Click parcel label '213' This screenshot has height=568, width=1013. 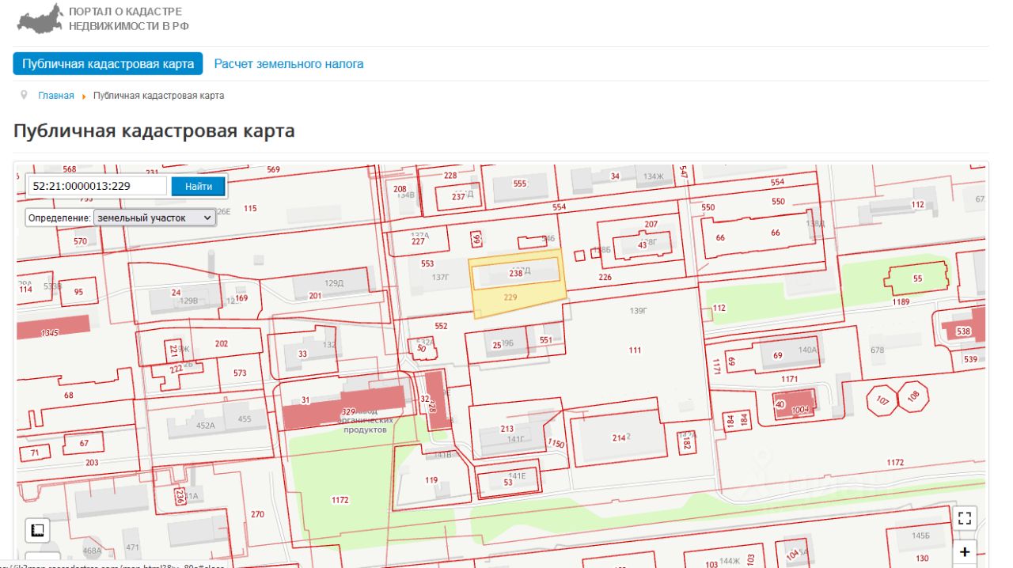[507, 430]
